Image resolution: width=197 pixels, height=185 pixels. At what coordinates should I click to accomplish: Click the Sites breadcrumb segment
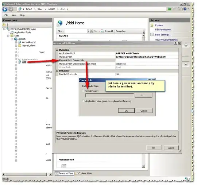click(40, 9)
